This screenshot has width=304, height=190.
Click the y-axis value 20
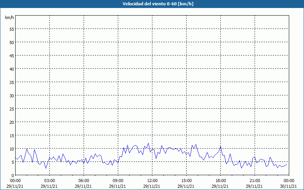(x=12, y=122)
